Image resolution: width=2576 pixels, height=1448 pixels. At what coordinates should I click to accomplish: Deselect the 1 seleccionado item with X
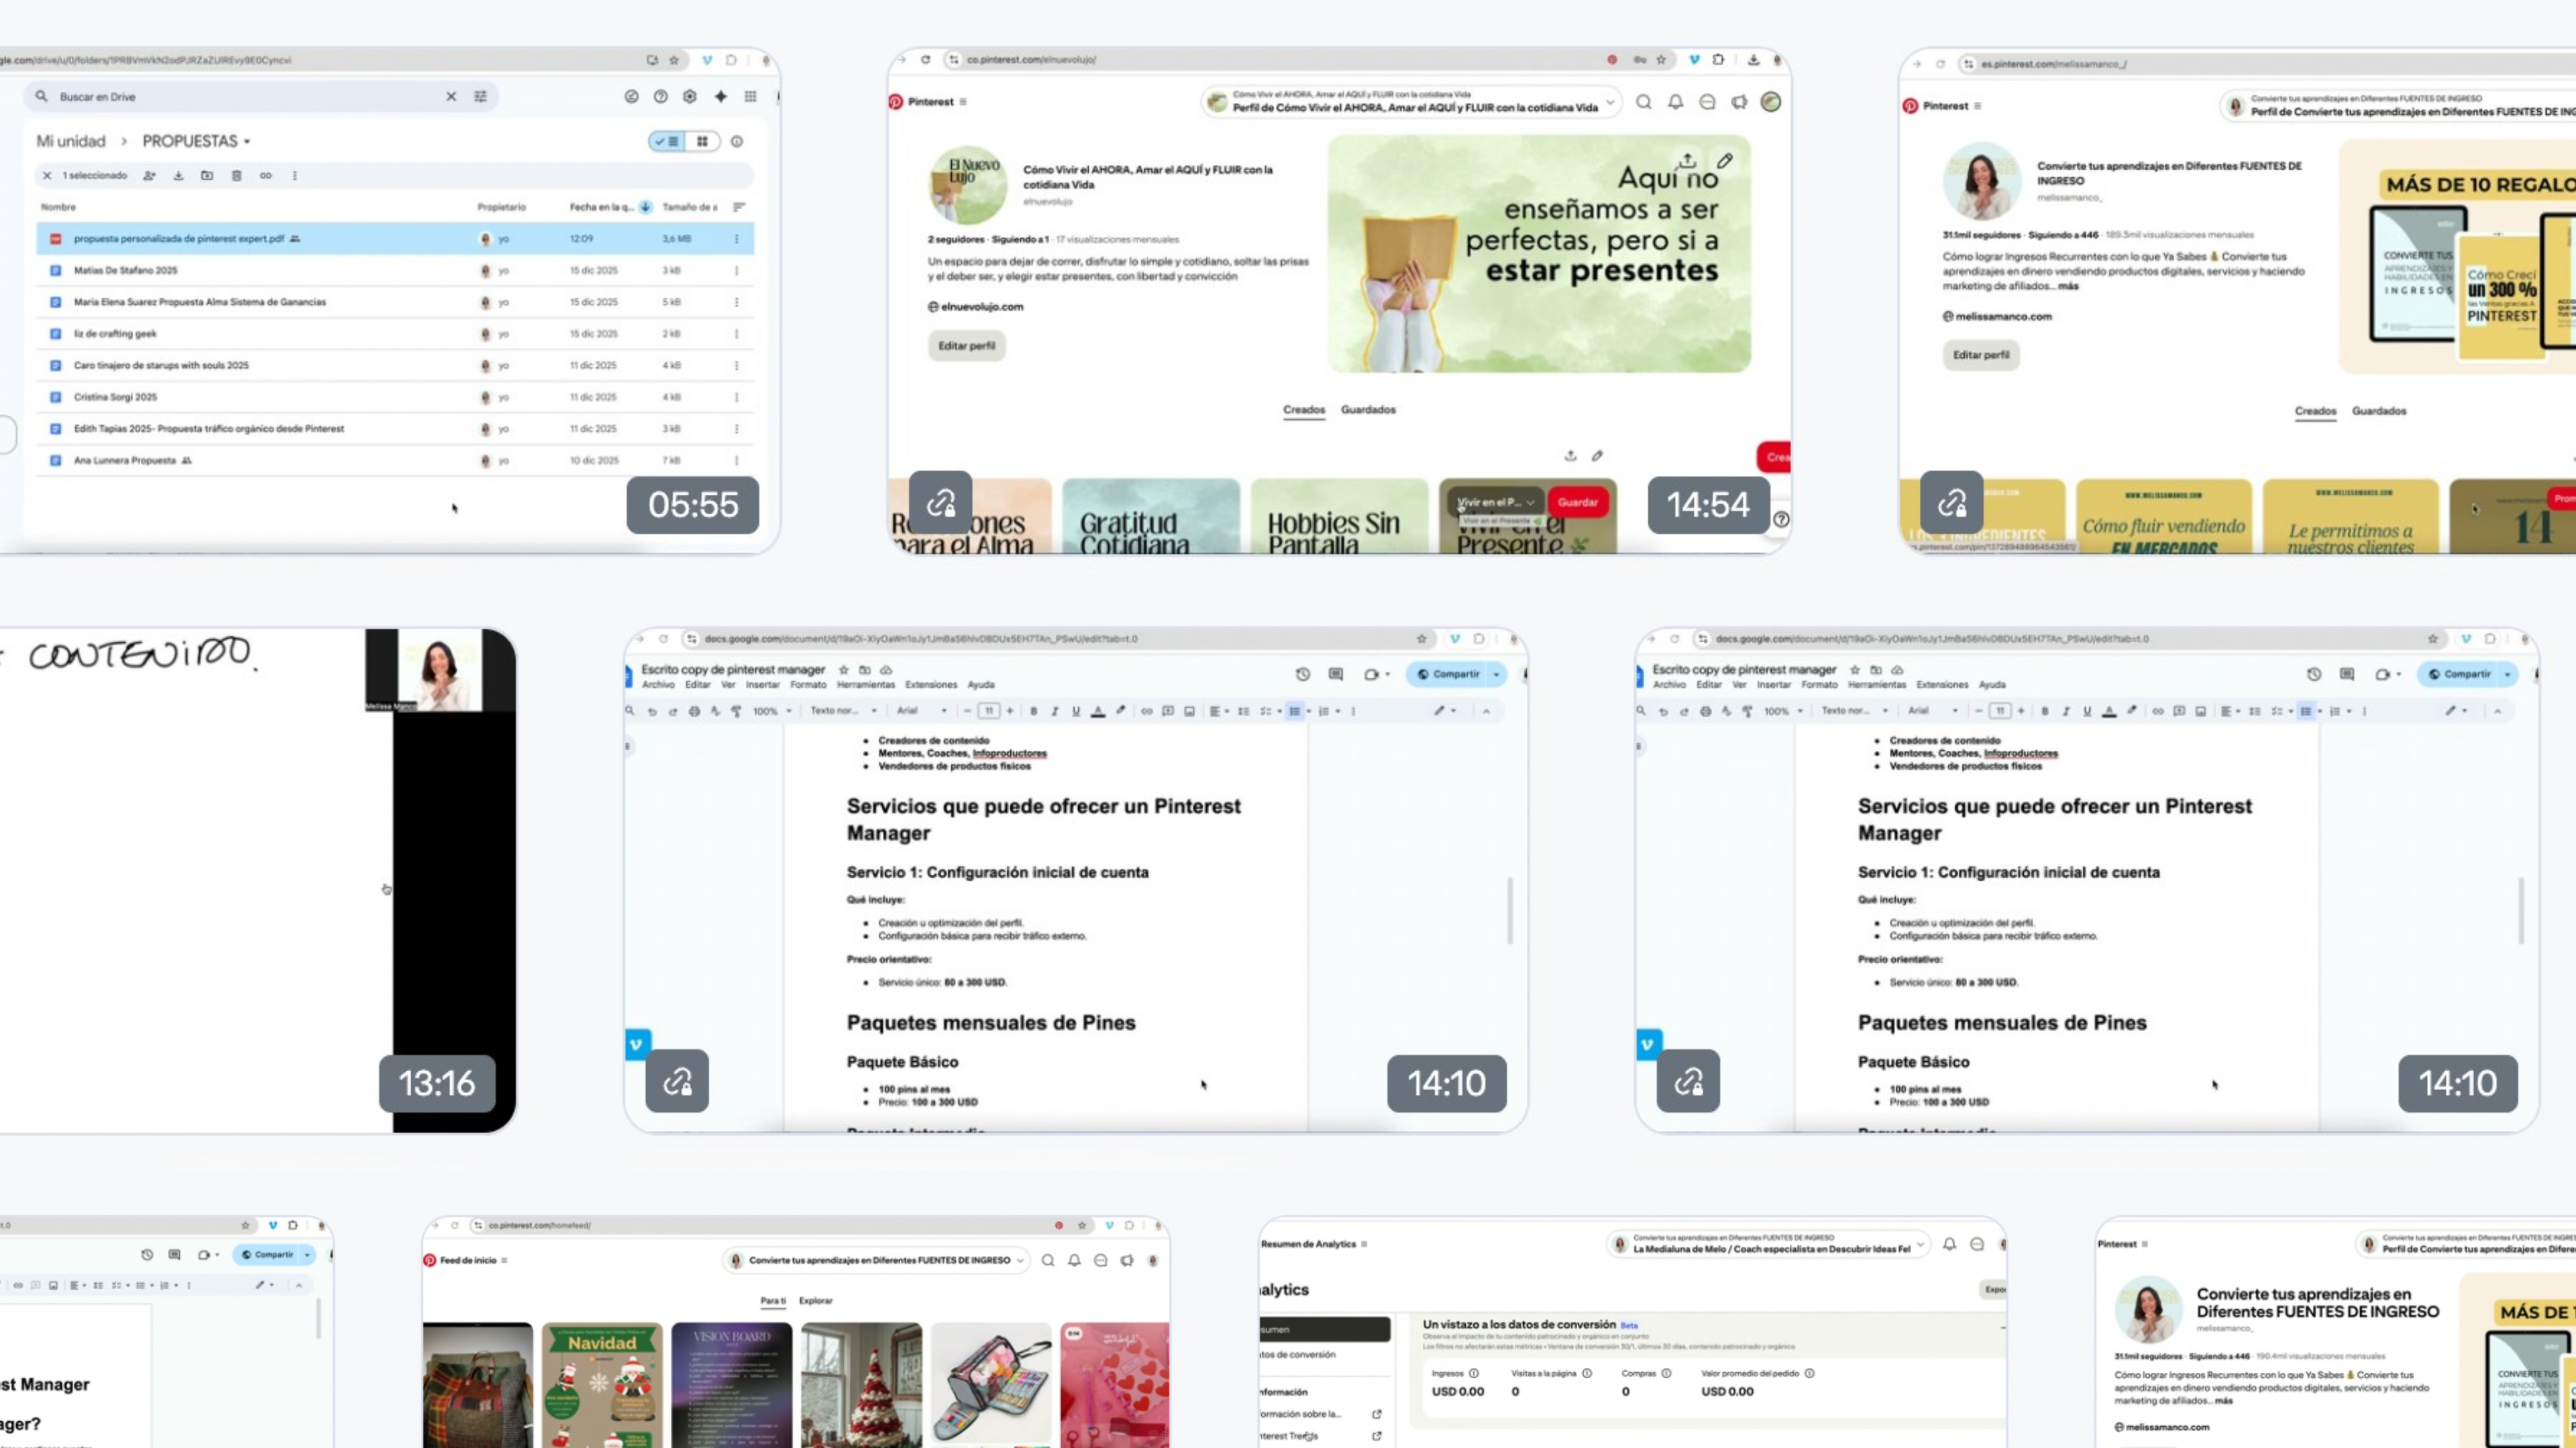pos(47,176)
